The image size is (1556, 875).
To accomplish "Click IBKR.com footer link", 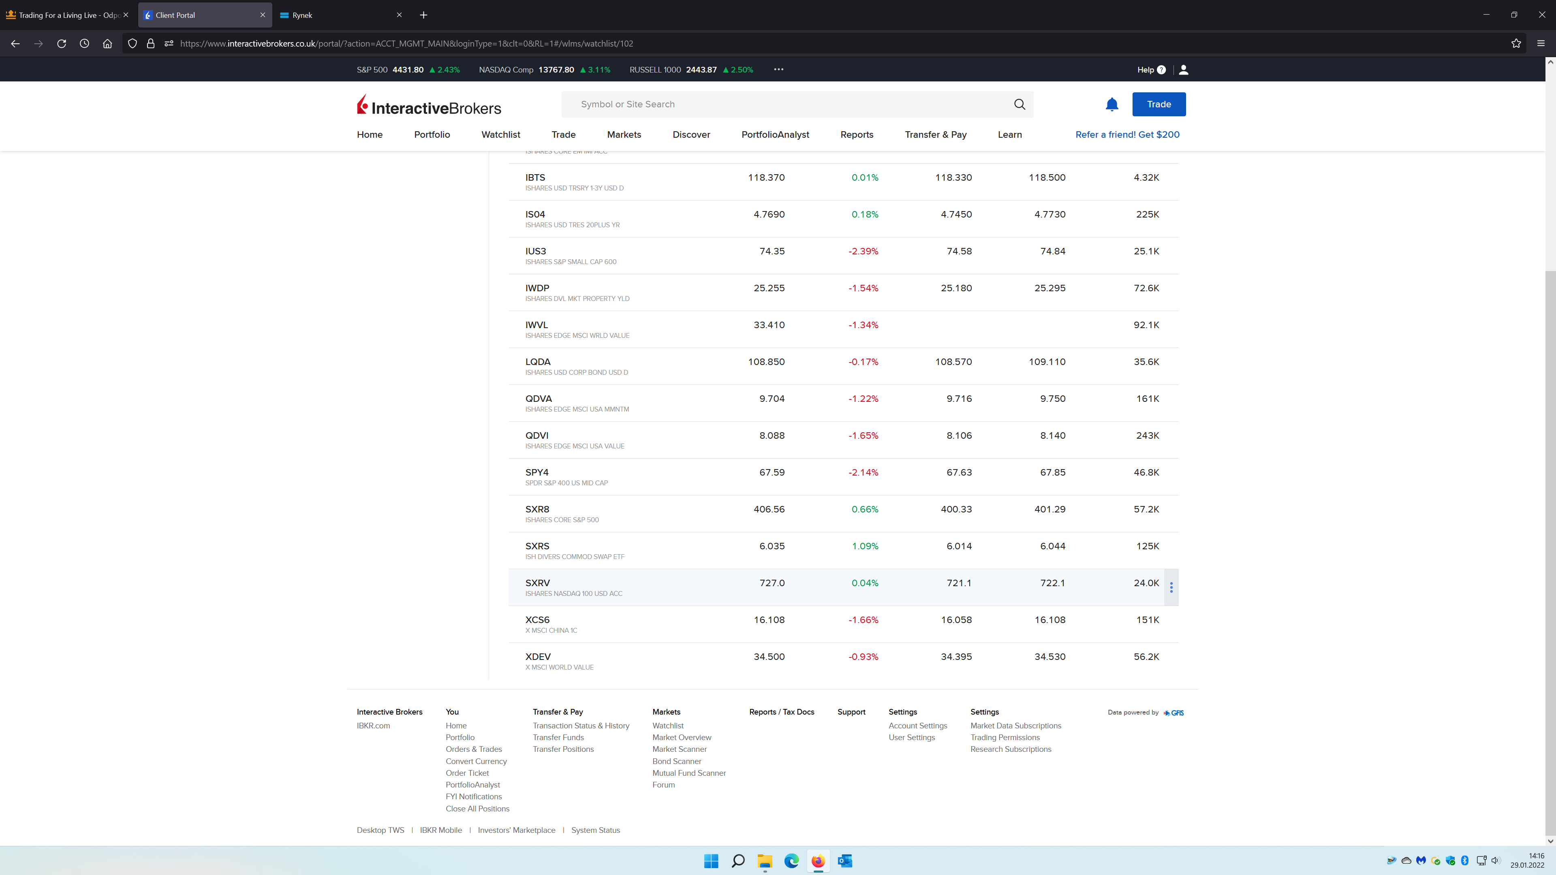I will pyautogui.click(x=373, y=725).
